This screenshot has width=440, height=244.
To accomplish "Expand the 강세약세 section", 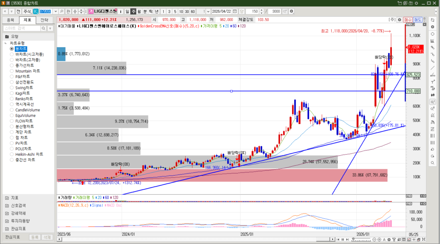I will click(6, 213).
